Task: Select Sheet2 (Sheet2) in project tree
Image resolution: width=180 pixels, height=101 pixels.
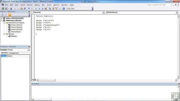Action: tap(17, 27)
